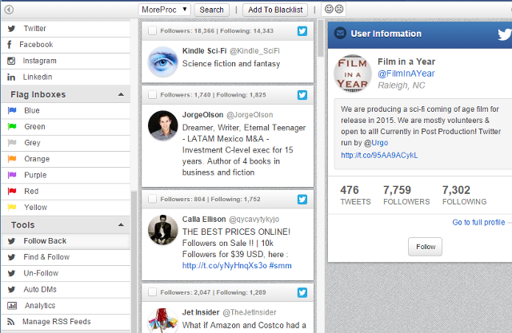
Task: Follow the Film in a Year account
Action: (x=424, y=248)
